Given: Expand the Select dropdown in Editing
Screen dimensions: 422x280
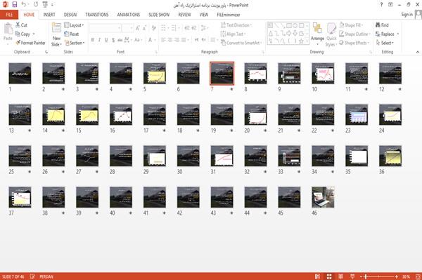Looking at the screenshot, I should tap(385, 43).
